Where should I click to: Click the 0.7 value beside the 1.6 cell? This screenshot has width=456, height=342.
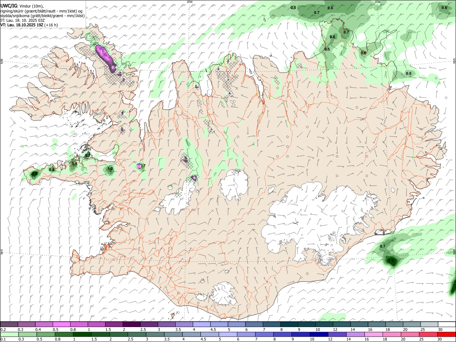click(x=383, y=246)
